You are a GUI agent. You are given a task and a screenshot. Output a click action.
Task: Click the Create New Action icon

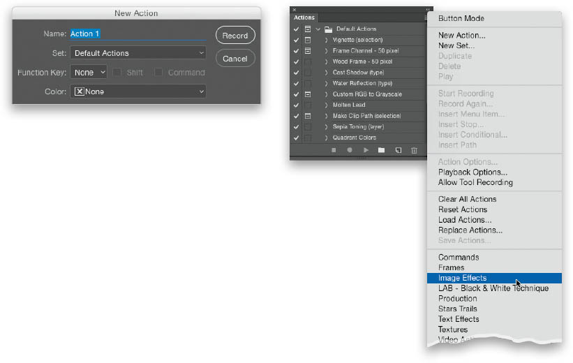click(398, 150)
